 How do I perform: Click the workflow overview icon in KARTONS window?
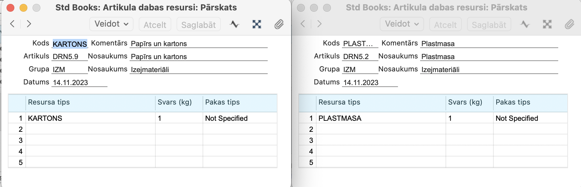(x=257, y=24)
